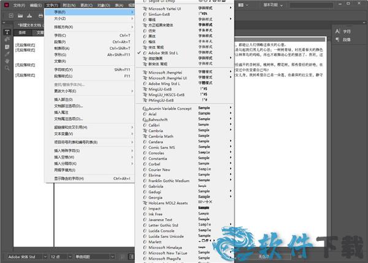Screen dimensions: 368x263
Task: Choose 插入脚注(O) menu entry
Action: pyautogui.click(x=90, y=100)
